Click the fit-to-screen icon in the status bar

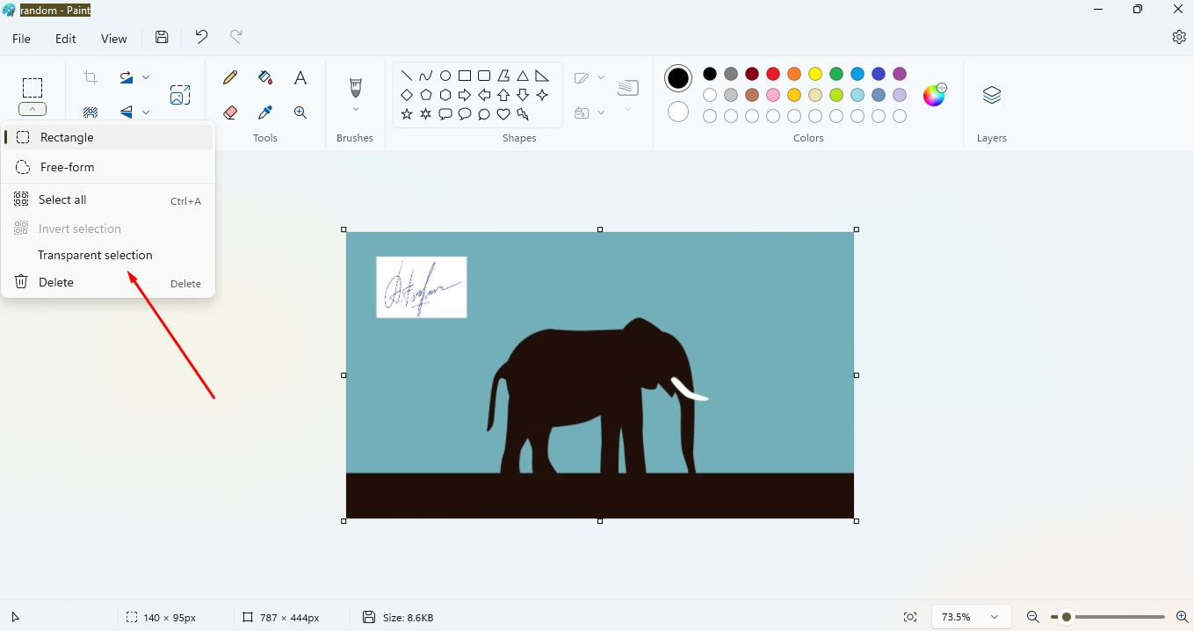click(x=910, y=616)
